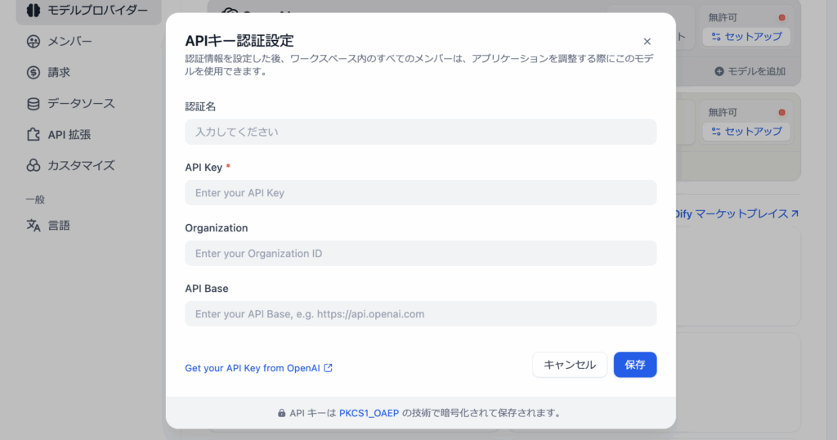This screenshot has height=440, width=837.
Task: Click the blue 保存 button
Action: point(634,365)
